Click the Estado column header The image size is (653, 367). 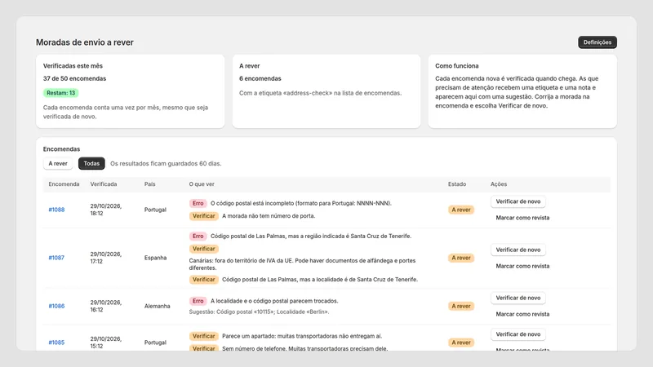(457, 184)
